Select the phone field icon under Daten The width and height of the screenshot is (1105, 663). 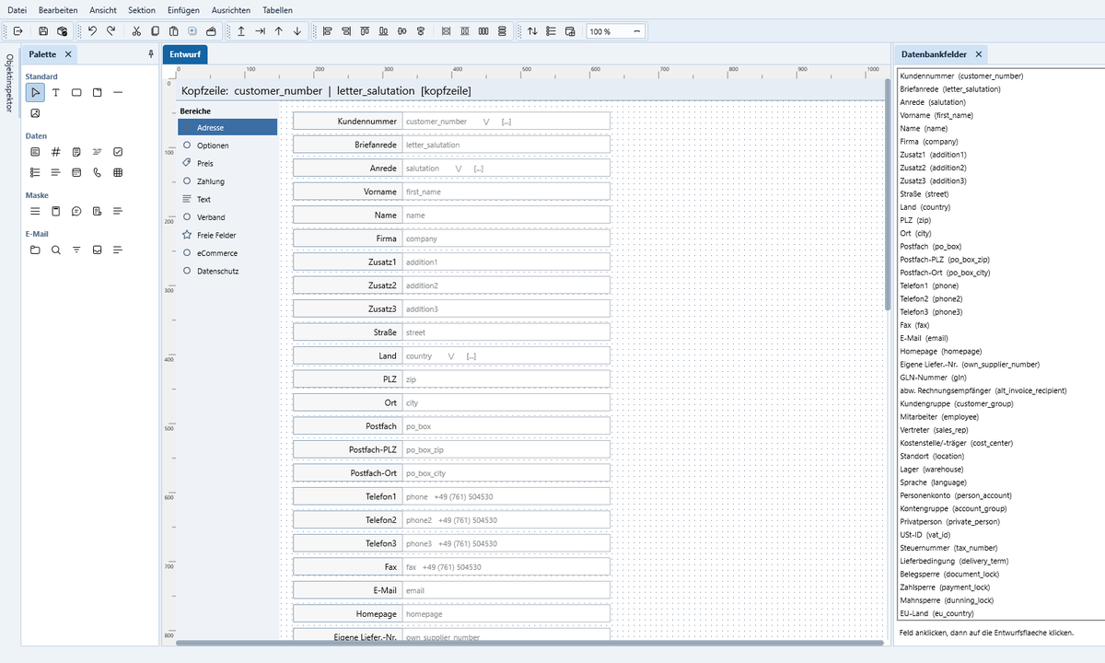pyautogui.click(x=97, y=172)
